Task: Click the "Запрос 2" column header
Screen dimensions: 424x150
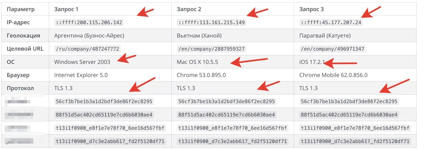Action: (189, 9)
